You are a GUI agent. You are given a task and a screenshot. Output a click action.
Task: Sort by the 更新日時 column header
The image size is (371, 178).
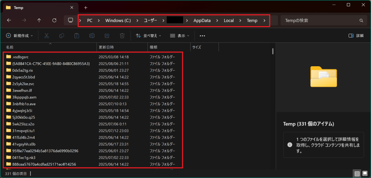click(106, 47)
